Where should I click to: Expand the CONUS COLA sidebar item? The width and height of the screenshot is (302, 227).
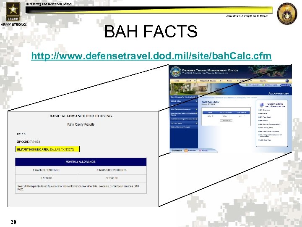point(184,101)
